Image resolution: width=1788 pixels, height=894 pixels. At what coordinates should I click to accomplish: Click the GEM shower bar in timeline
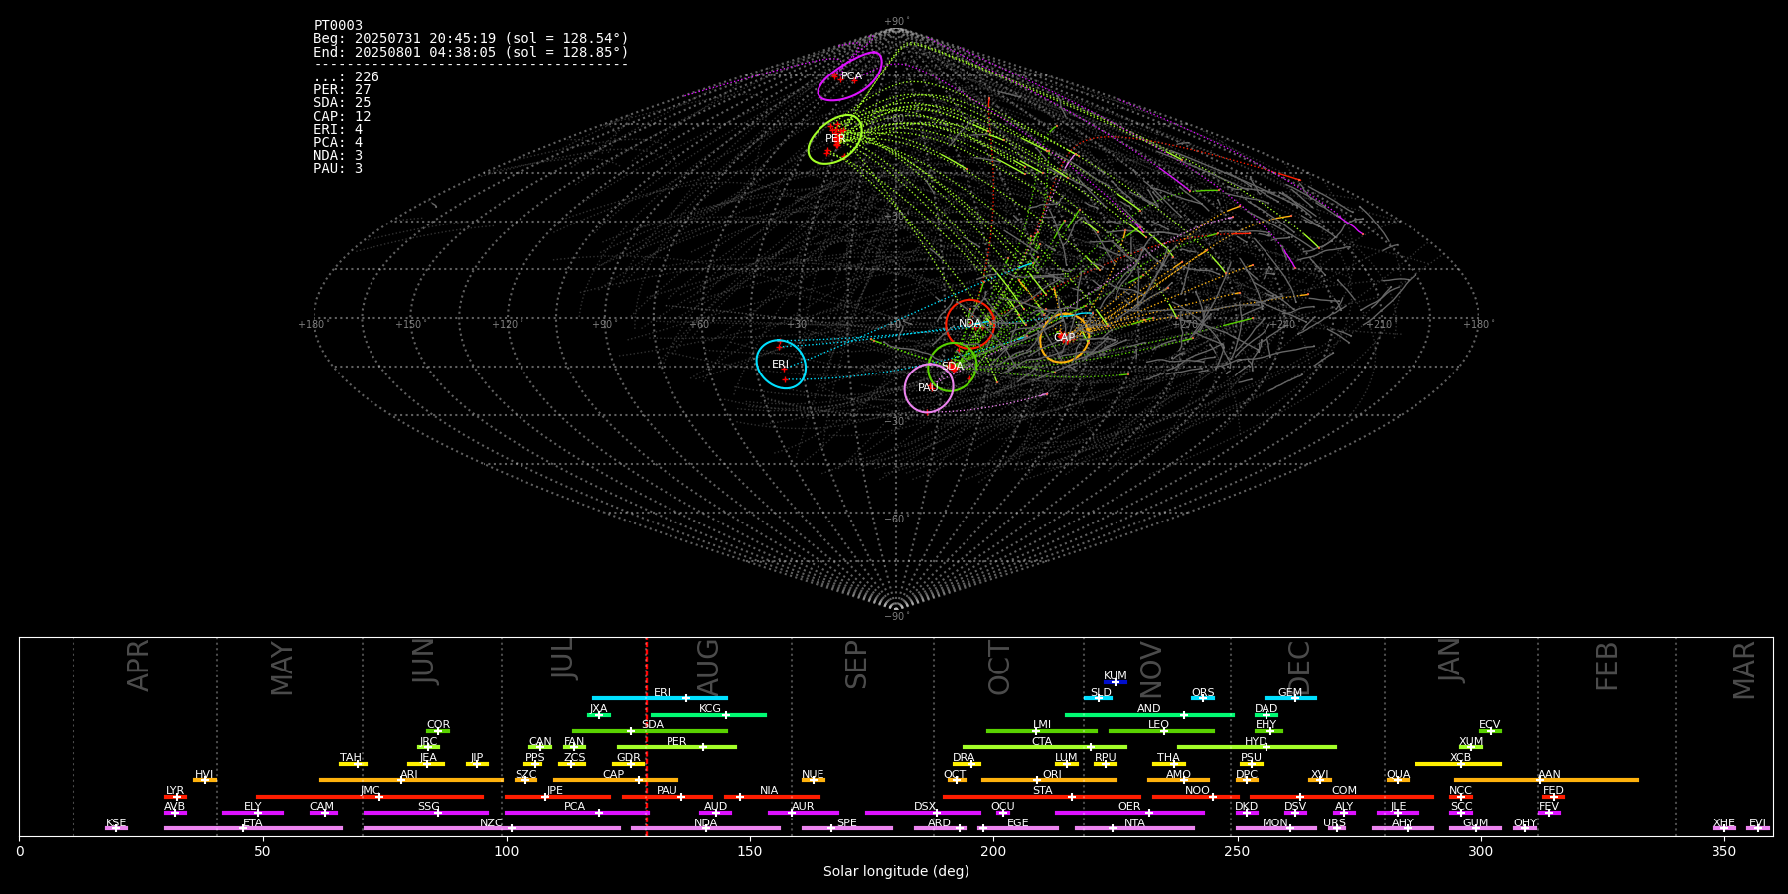click(x=1290, y=698)
